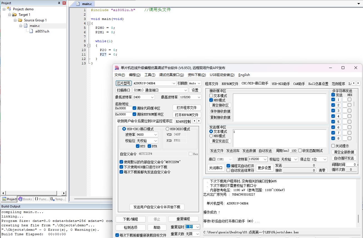Open the 停止位 1位 dropdown
This screenshot has width=363, height=238.
[x=325, y=159]
